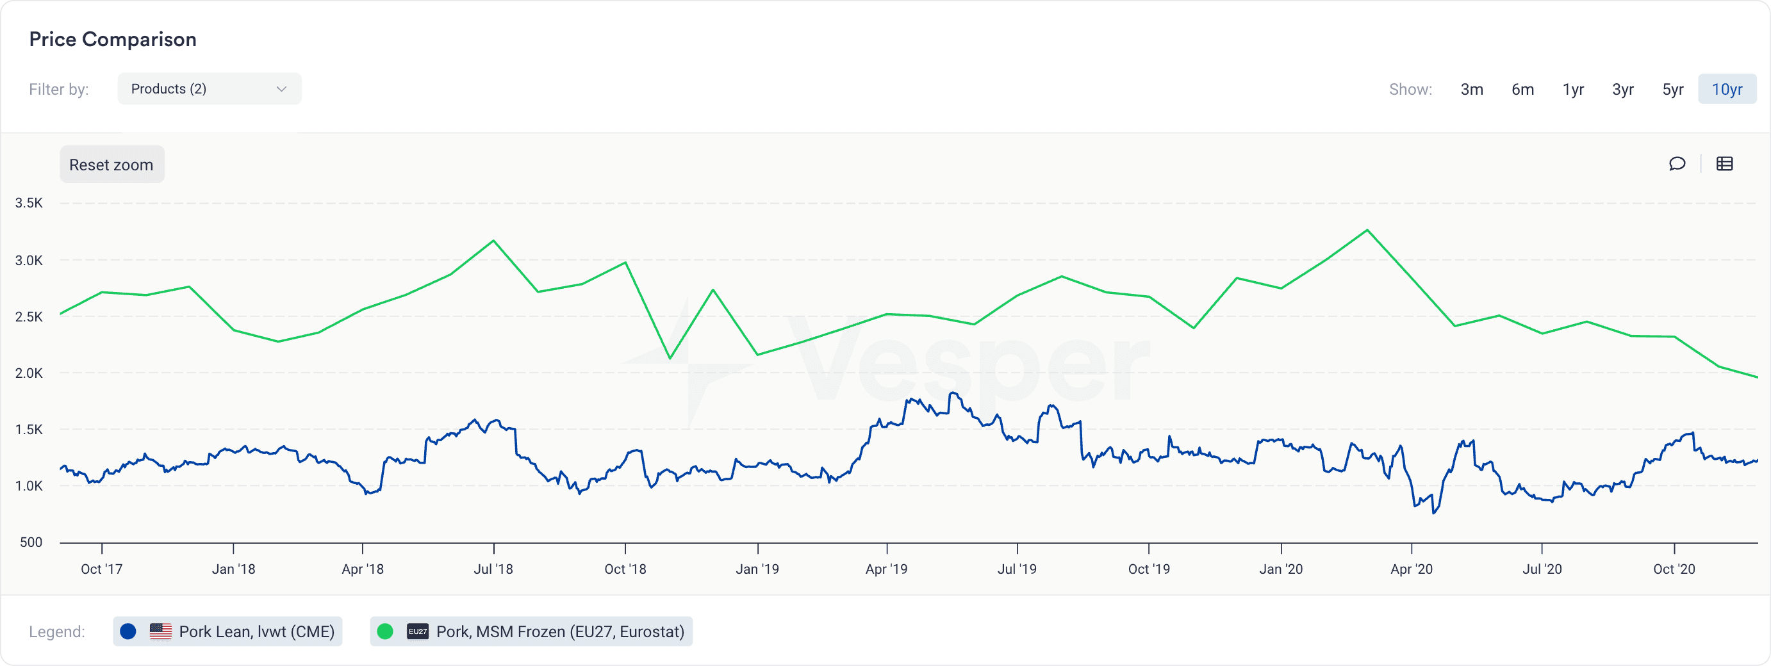1771x666 pixels.
Task: Show the 3yr time range
Action: click(1622, 90)
